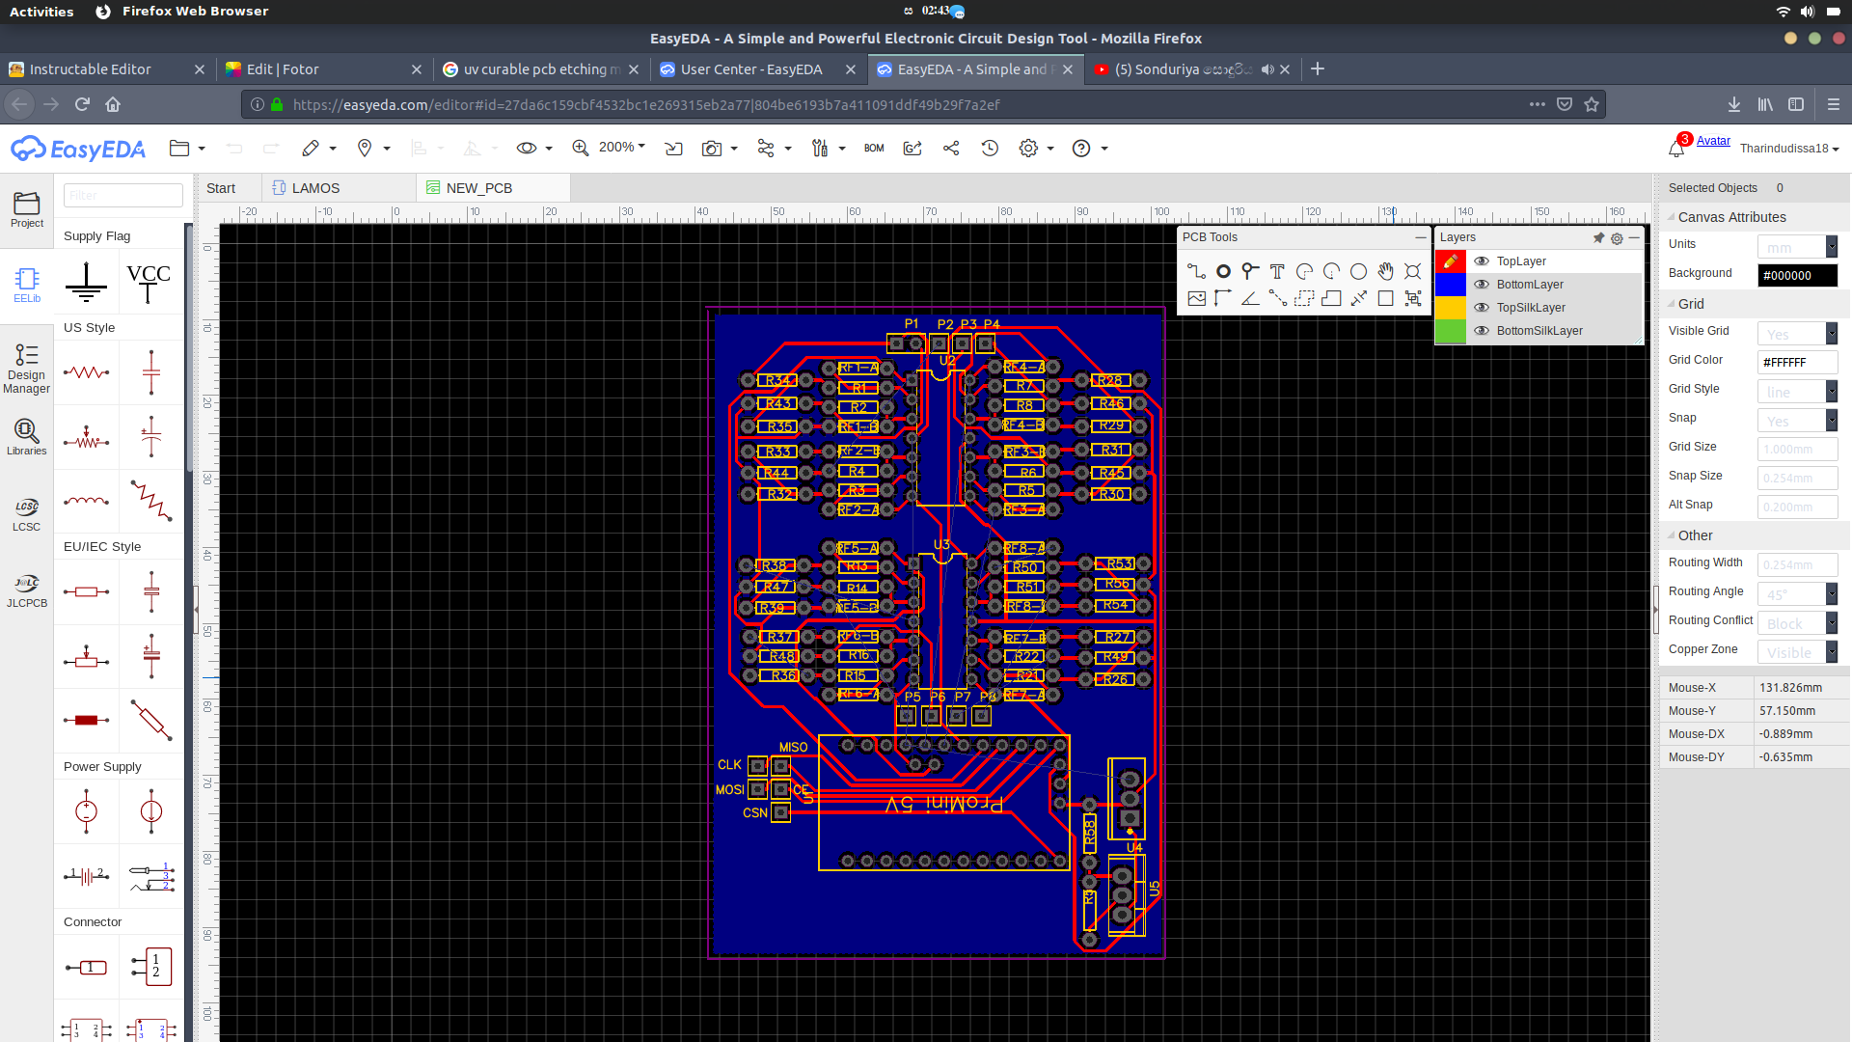Toggle BottomLayer visibility eye icon

click(1482, 284)
